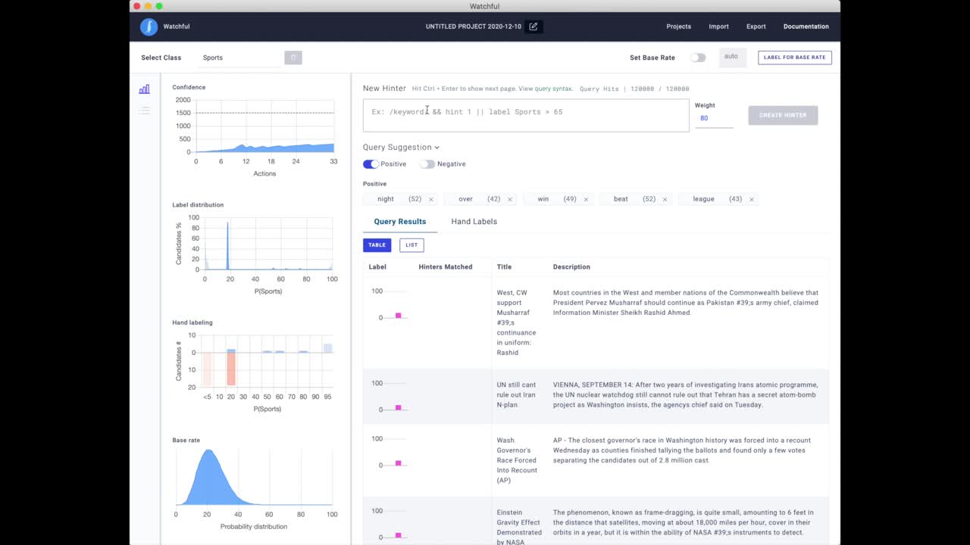Remove the 'league' suggestion chip
This screenshot has width=970, height=545.
(752, 199)
